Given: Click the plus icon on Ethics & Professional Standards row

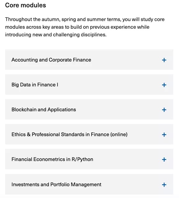Looking at the screenshot, I should point(164,135).
